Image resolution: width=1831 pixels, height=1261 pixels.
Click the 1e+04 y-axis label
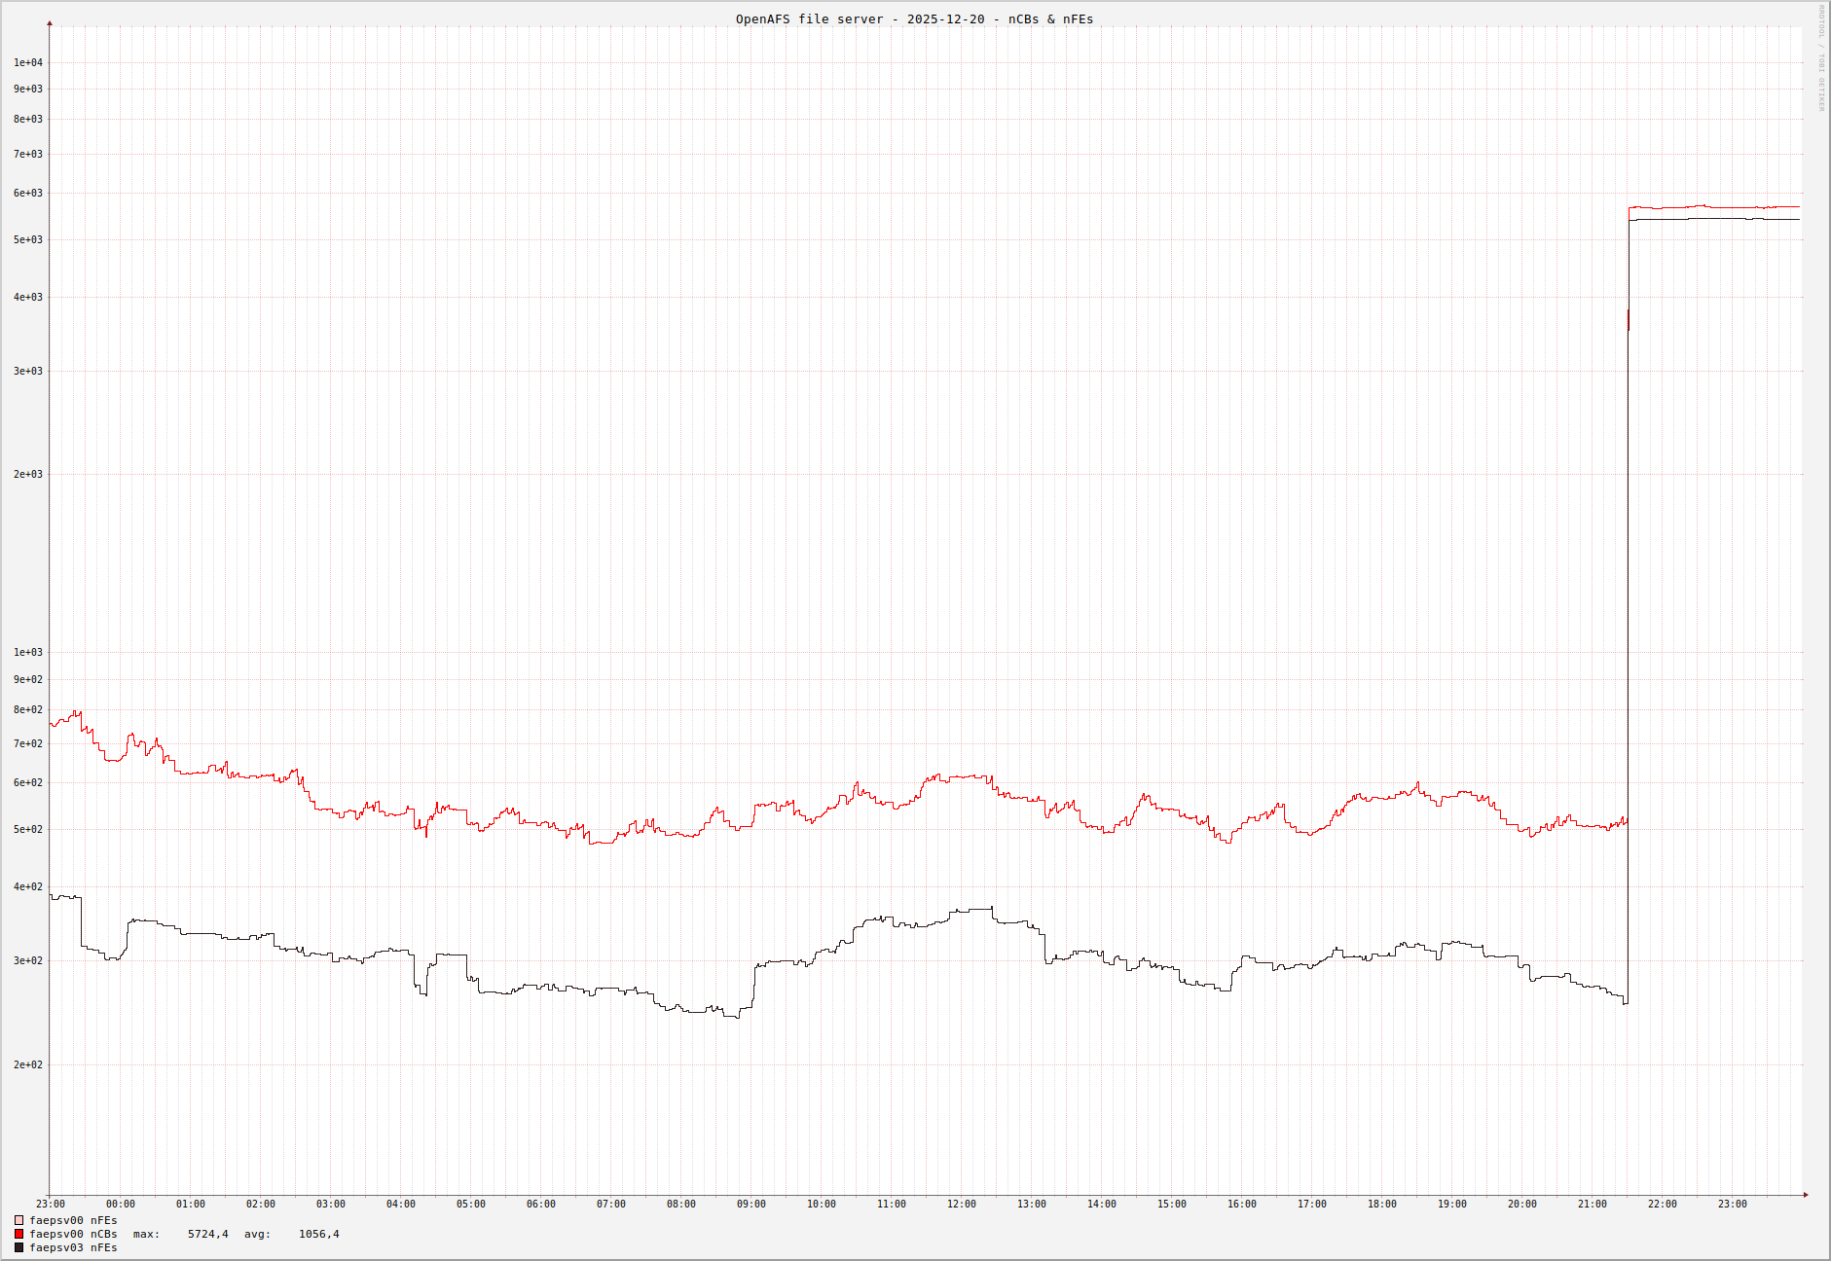[27, 63]
